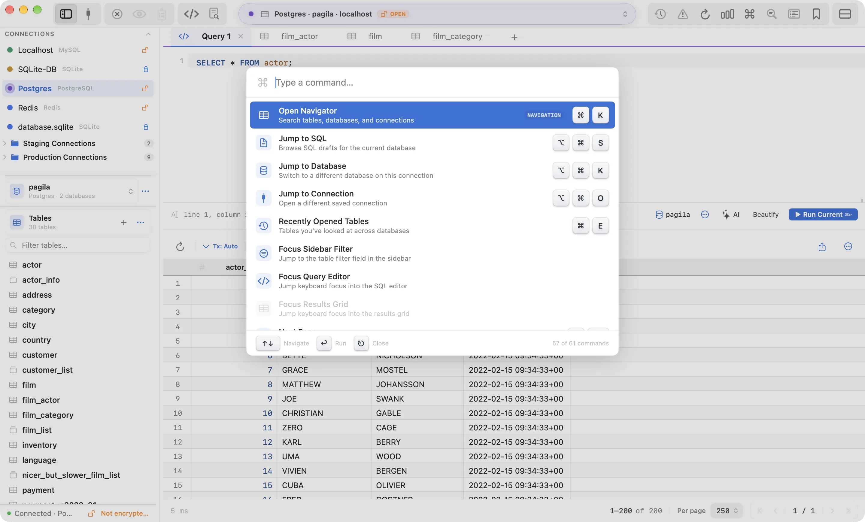Click the Close escape button in palette

point(361,343)
